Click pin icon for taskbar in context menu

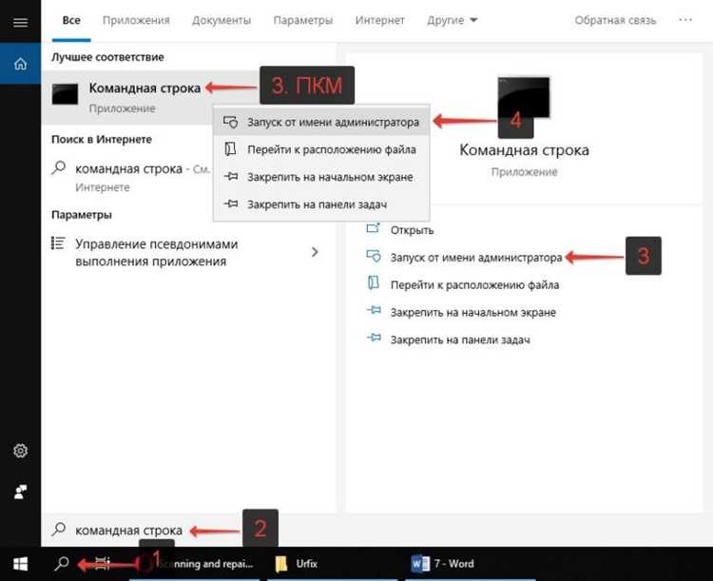[231, 203]
